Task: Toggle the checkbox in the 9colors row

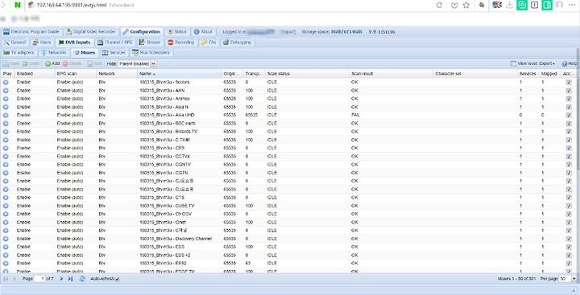Action: tap(569, 82)
